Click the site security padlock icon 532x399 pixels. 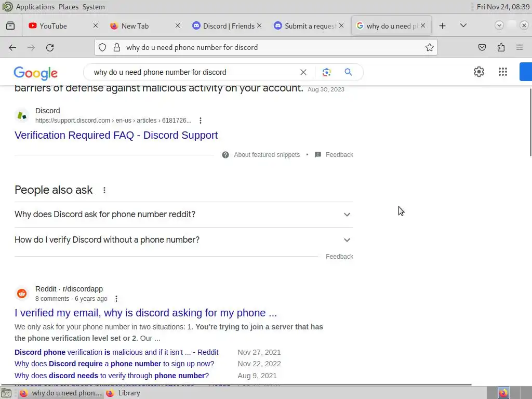[x=117, y=47]
